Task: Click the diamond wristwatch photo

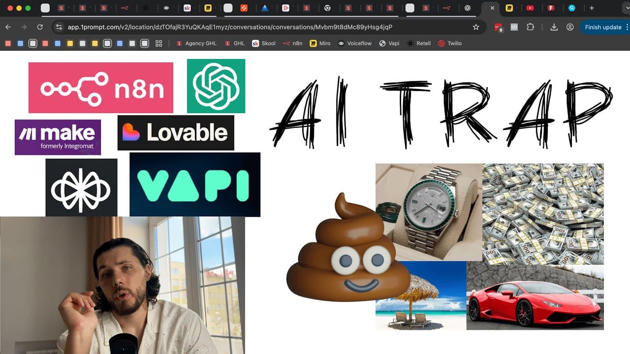Action: coord(429,212)
